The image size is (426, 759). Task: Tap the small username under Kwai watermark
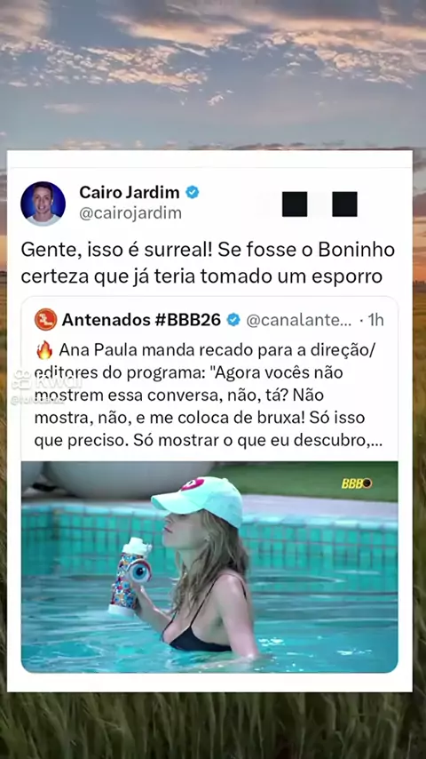tap(30, 401)
